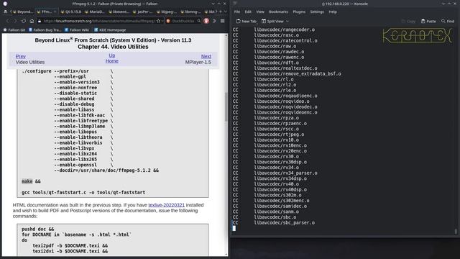Switch to the libjpeg tab
Screen dimensions: 460x259
click(166, 12)
